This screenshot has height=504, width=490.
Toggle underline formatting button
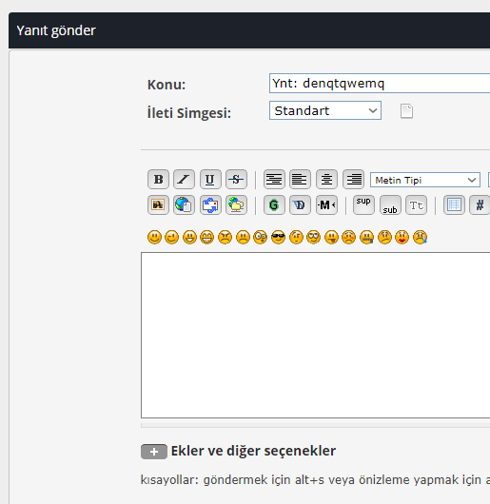click(210, 179)
